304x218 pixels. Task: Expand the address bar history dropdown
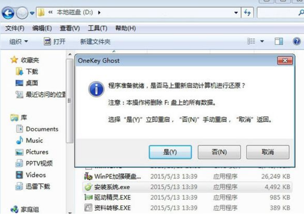click(x=236, y=13)
